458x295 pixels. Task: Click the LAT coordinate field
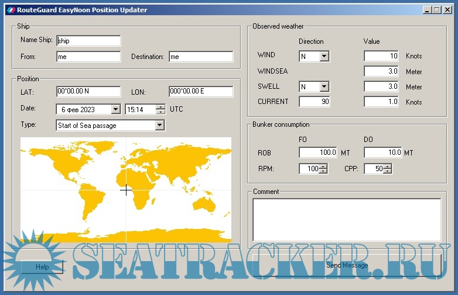88,92
